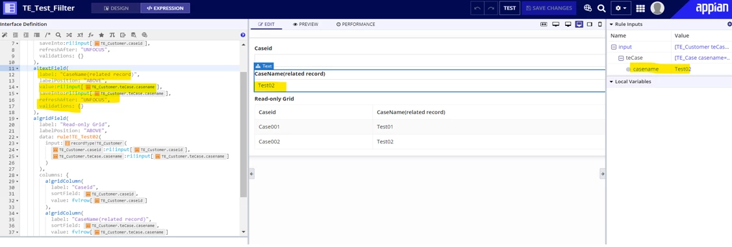
Task: Collapse the input rule input node
Action: pos(613,47)
